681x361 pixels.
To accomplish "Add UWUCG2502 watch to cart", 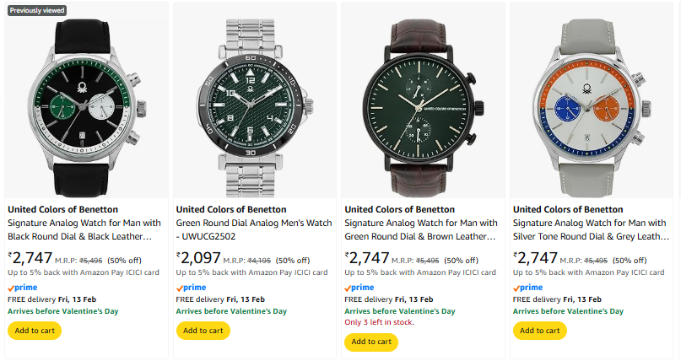I will [x=203, y=331].
